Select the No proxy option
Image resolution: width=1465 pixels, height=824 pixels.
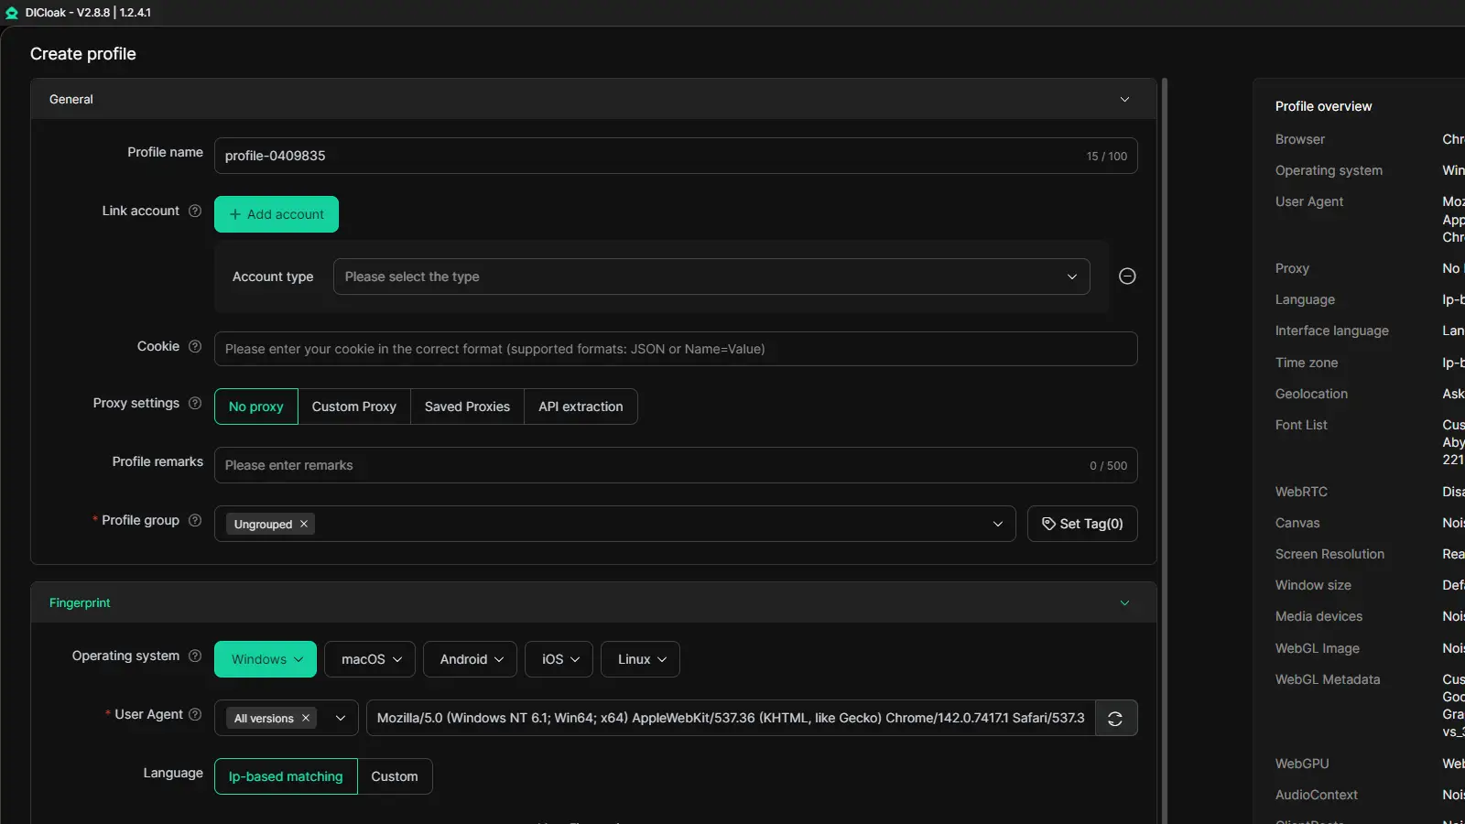[256, 407]
